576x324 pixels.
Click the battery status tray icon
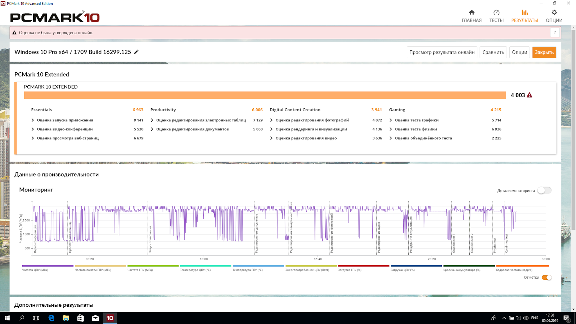pyautogui.click(x=512, y=318)
